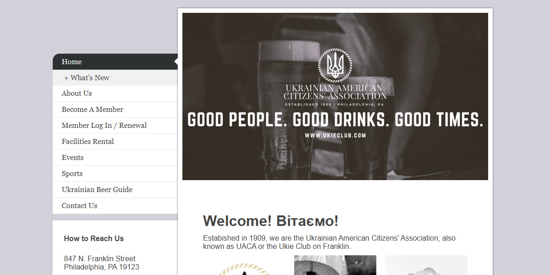The image size is (550, 275).
Task: Click the trident emblem logo in banner
Action: 335,66
